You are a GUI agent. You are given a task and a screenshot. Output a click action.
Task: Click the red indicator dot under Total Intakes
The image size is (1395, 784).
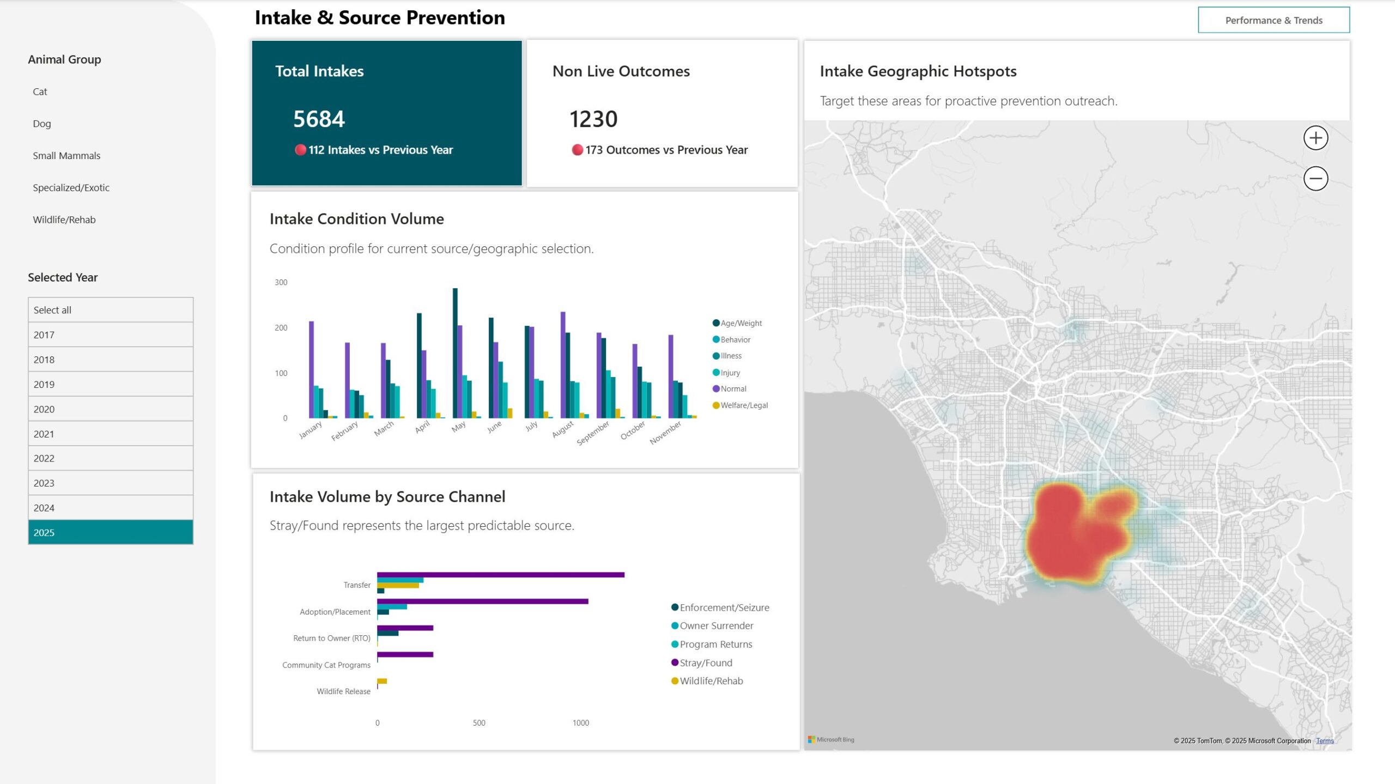click(300, 150)
